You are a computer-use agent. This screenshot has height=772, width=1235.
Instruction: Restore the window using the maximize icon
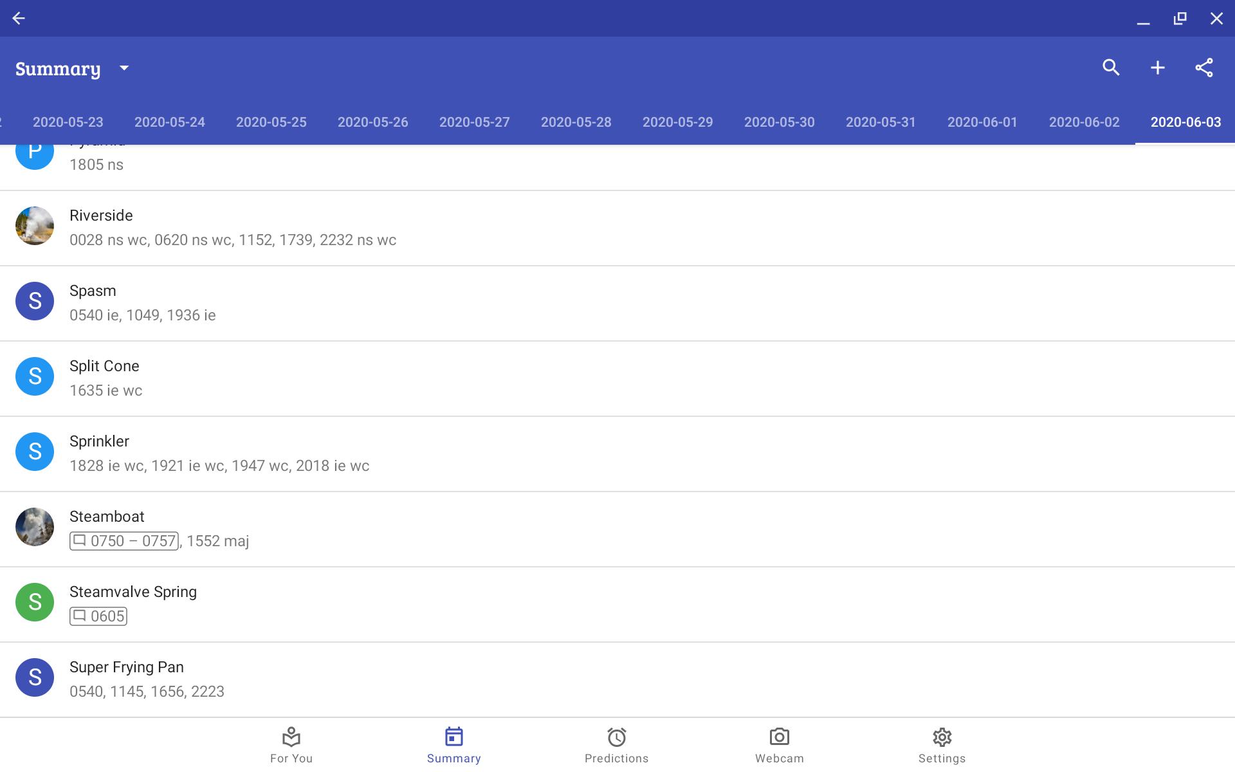tap(1180, 18)
